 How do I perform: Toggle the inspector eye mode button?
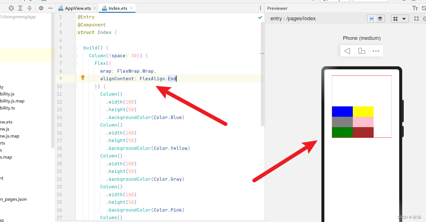coord(372,19)
